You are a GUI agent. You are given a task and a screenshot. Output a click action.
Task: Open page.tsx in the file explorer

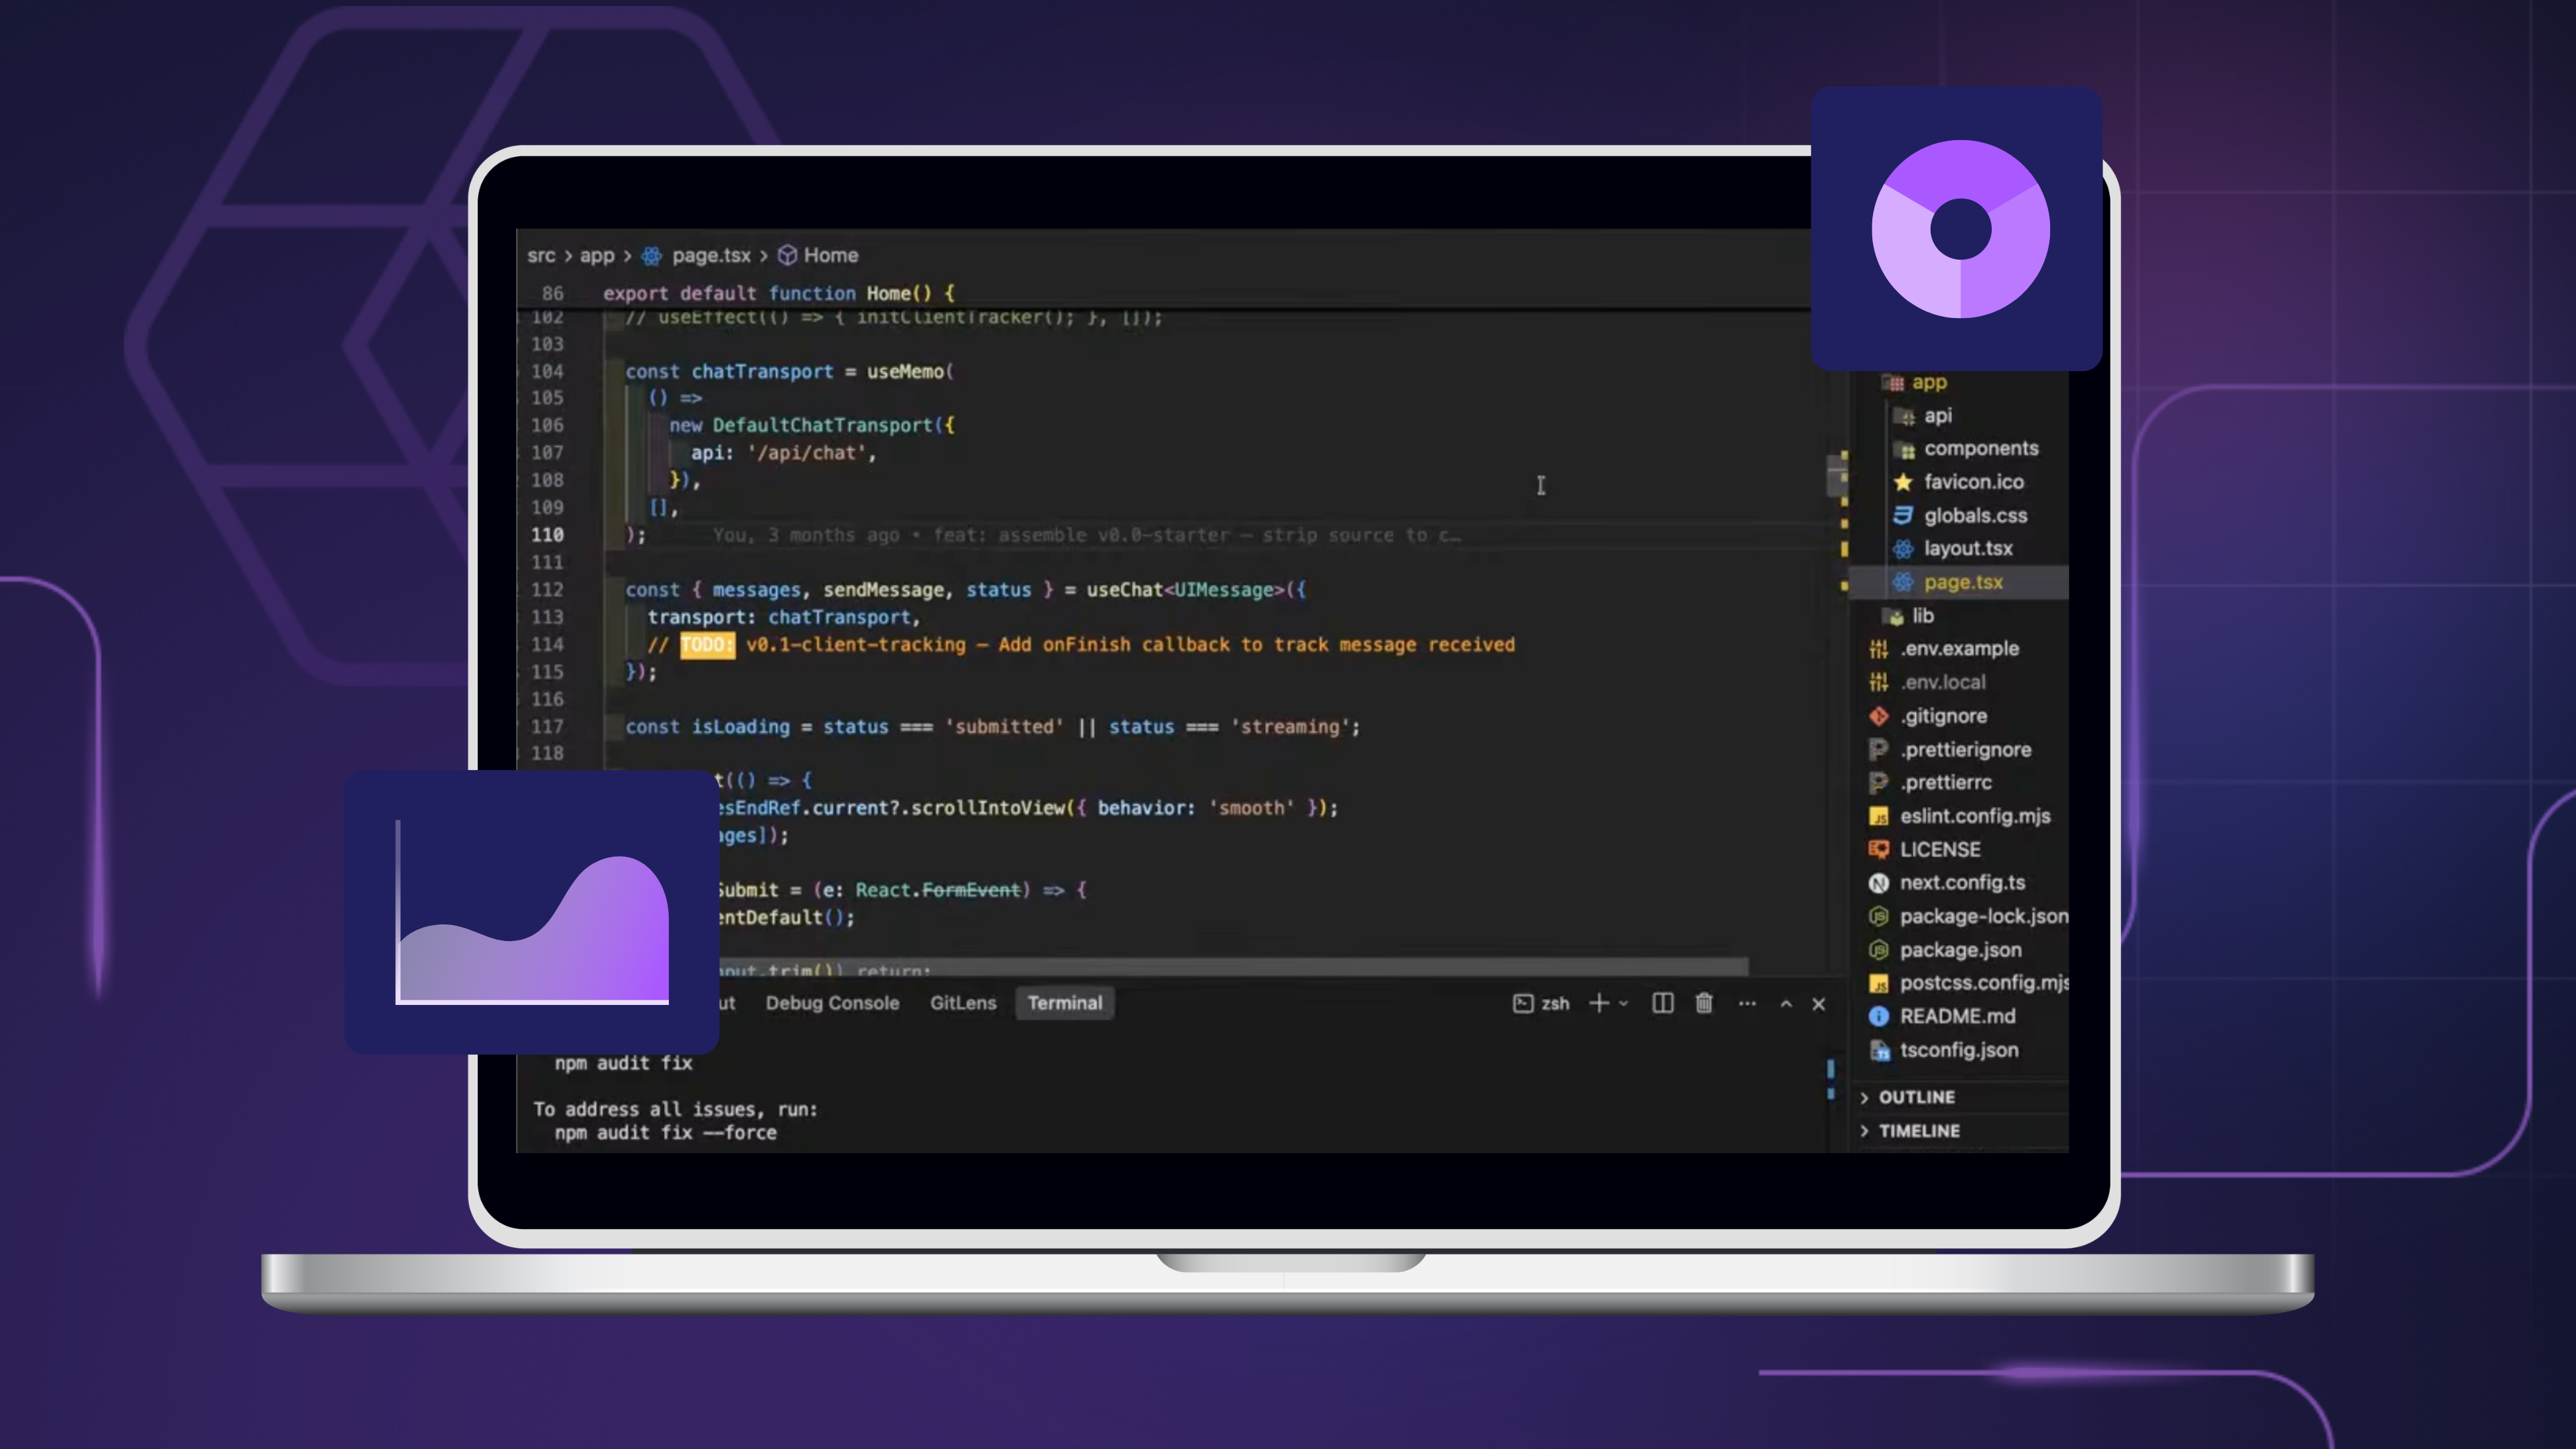pyautogui.click(x=1958, y=582)
